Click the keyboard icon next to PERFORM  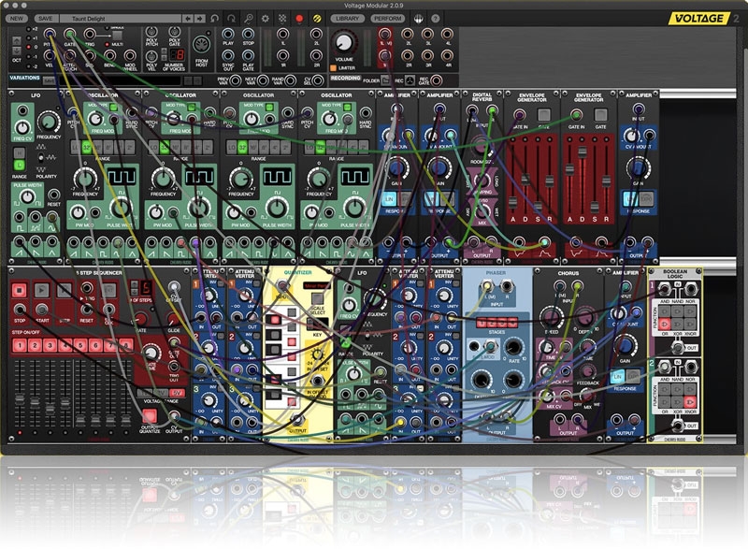coord(418,19)
